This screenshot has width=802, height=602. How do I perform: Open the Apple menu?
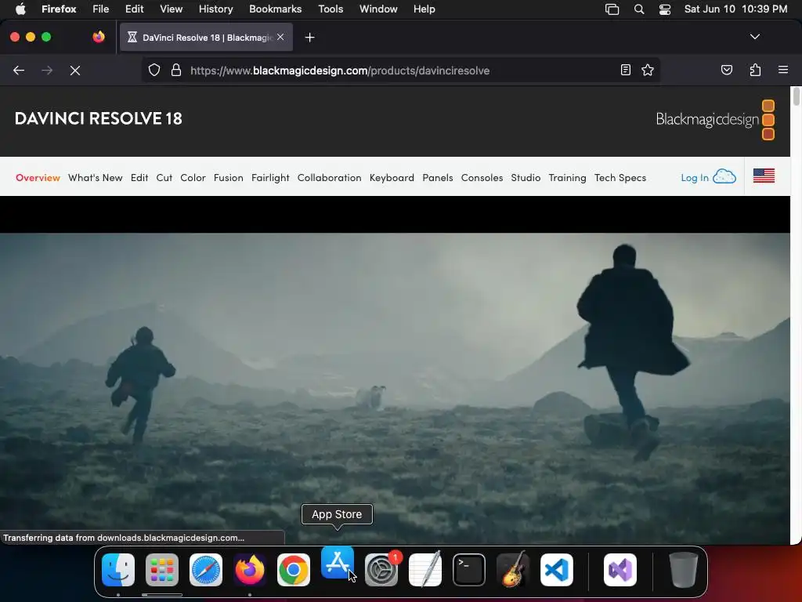[20, 9]
